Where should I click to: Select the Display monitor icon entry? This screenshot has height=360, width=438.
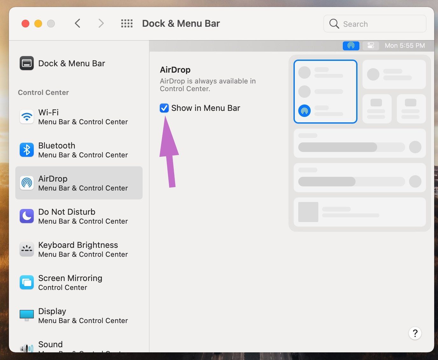(x=27, y=315)
